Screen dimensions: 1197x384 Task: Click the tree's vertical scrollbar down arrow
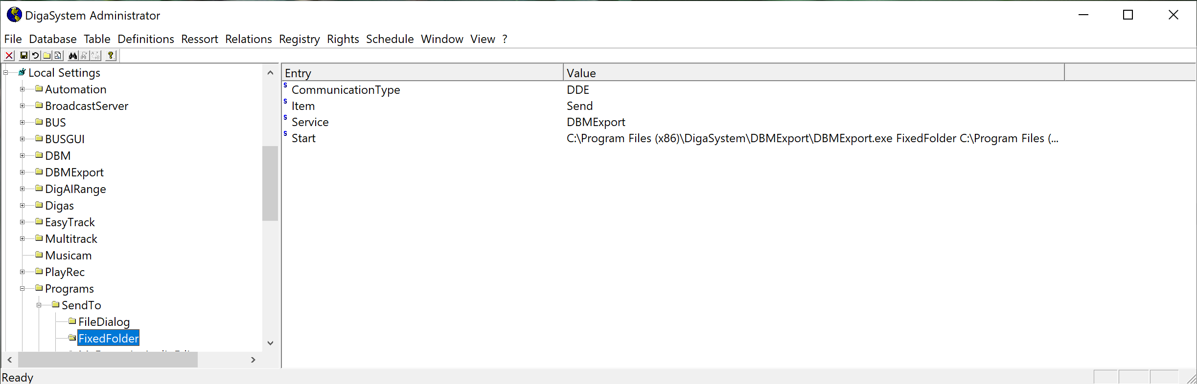point(270,343)
